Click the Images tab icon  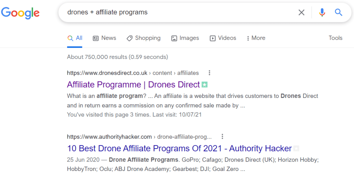[x=174, y=38]
